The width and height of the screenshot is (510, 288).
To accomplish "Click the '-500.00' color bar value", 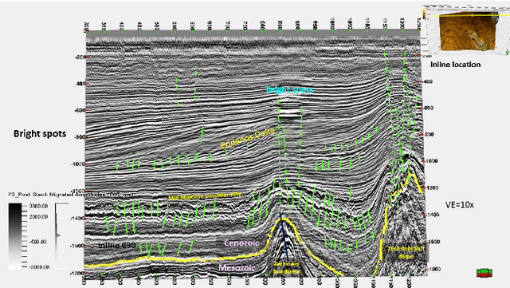I will point(38,242).
